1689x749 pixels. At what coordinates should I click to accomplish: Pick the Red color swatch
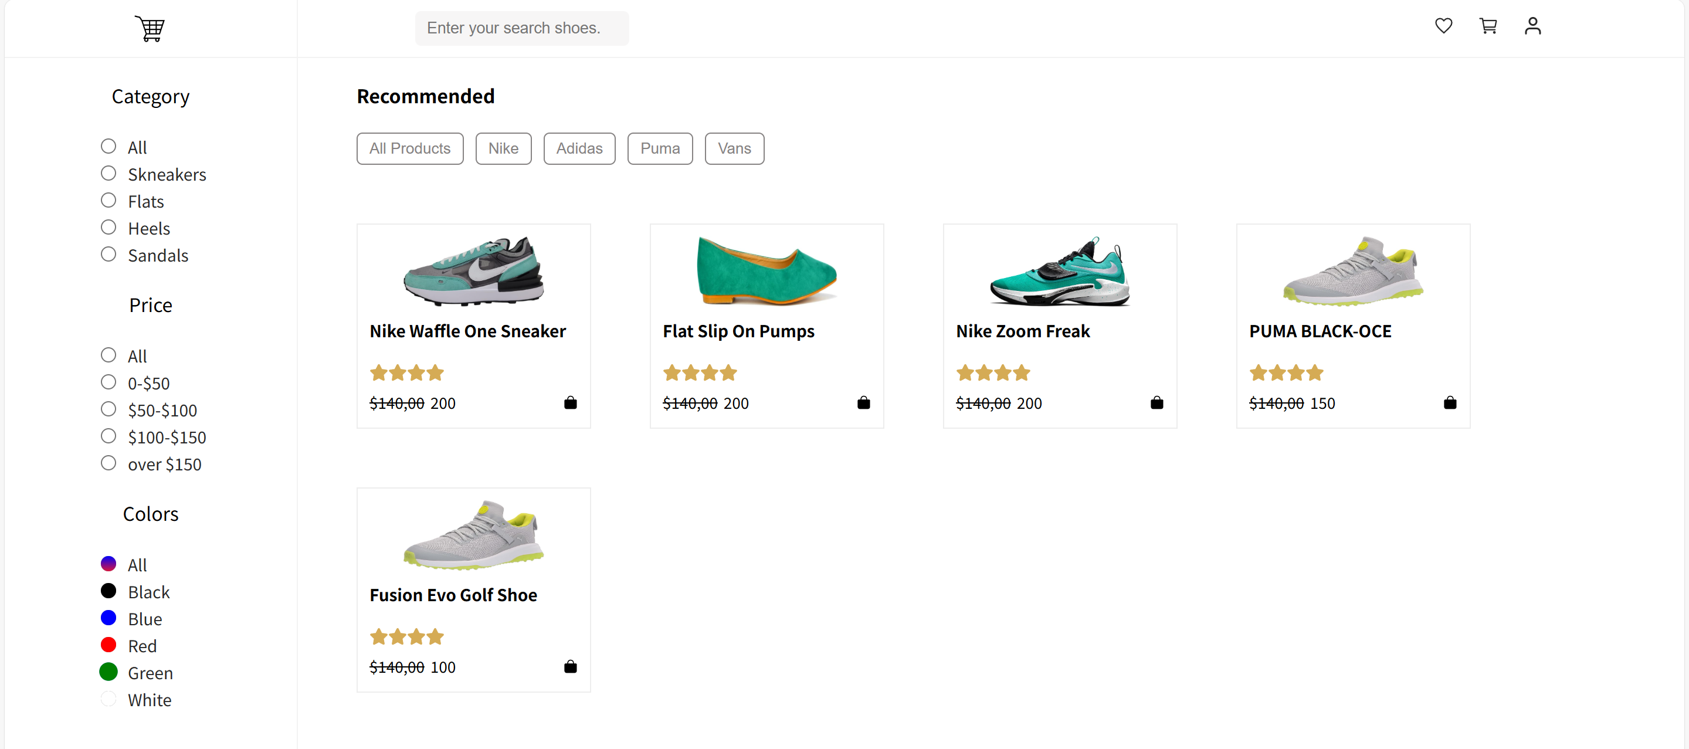tap(109, 645)
